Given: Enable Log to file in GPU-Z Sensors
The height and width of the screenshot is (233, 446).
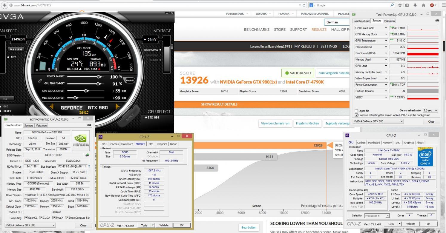Looking at the screenshot, I should [356, 111].
